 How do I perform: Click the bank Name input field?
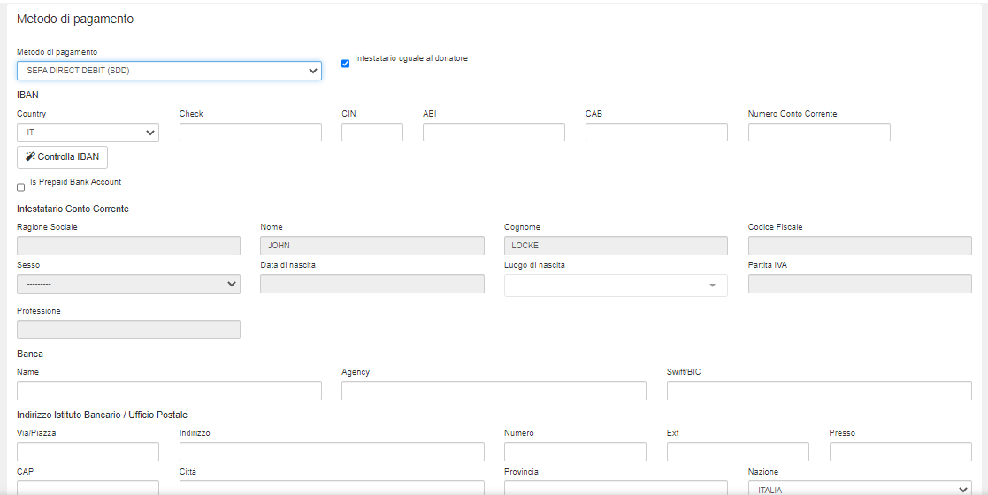tap(169, 391)
